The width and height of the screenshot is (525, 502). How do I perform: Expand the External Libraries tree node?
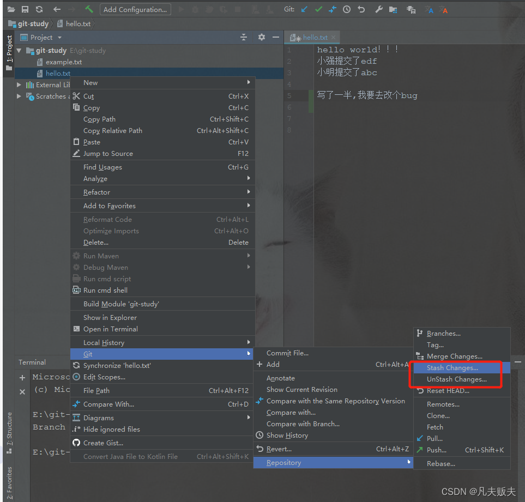tap(19, 84)
